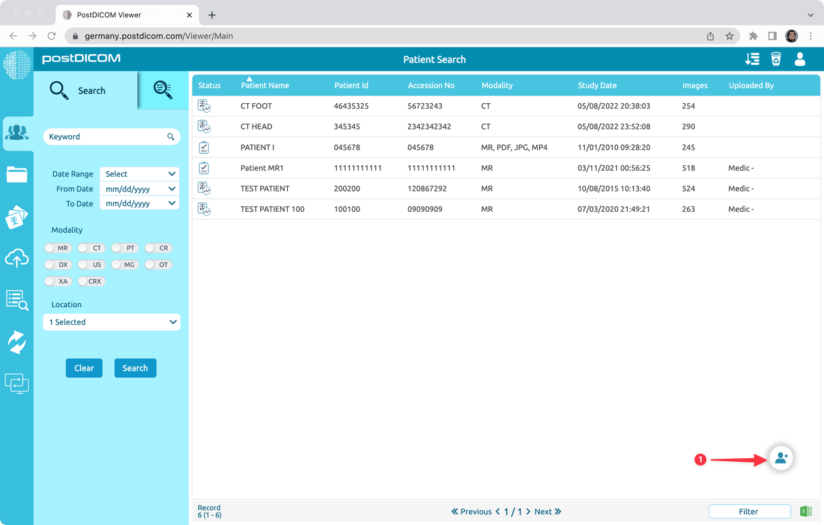Open the order list search icon in sidebar
Viewport: 824px width, 525px height.
click(17, 301)
